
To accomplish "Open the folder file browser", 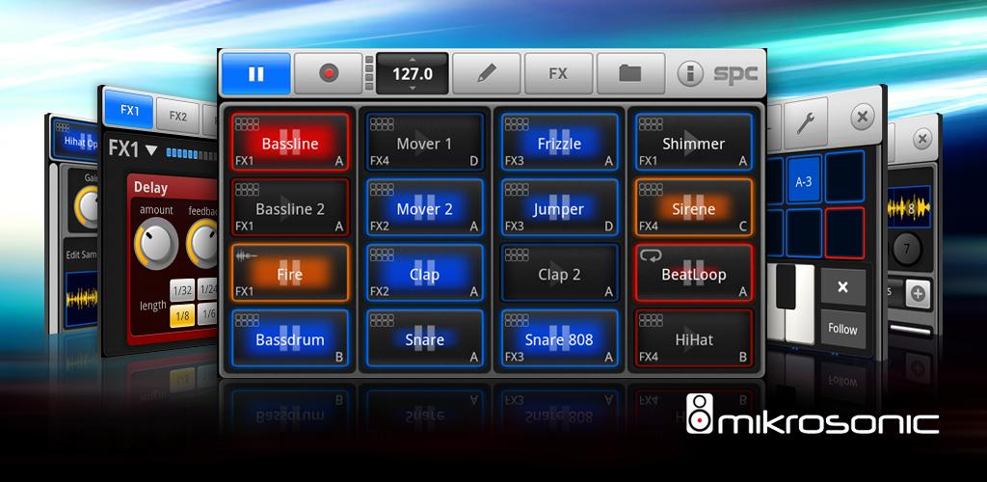I will point(630,73).
